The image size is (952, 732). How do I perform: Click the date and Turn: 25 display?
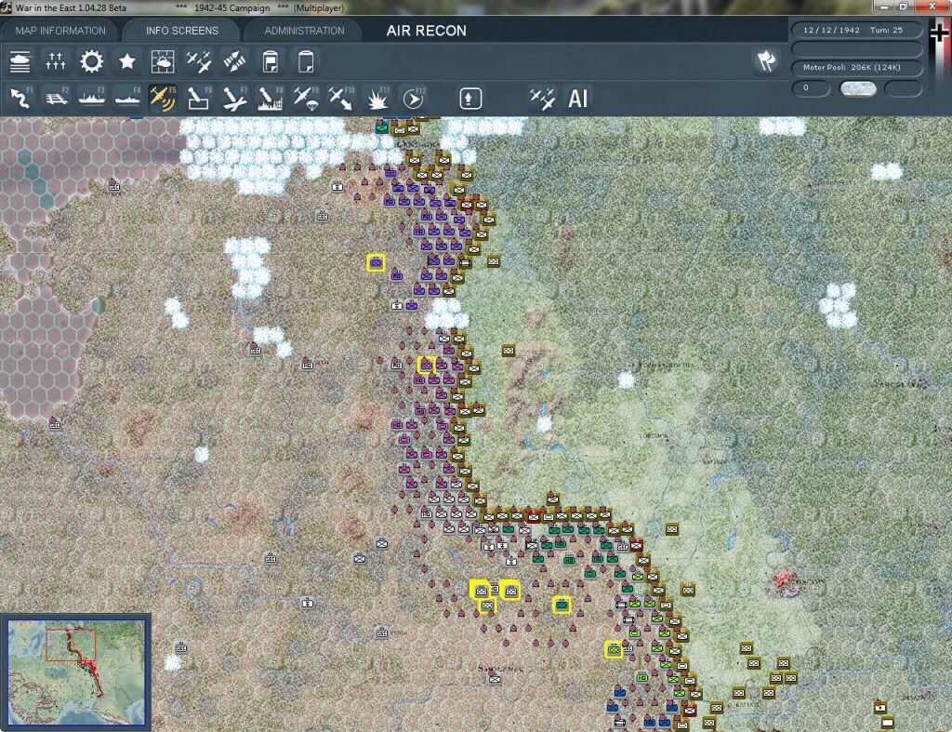(x=856, y=30)
